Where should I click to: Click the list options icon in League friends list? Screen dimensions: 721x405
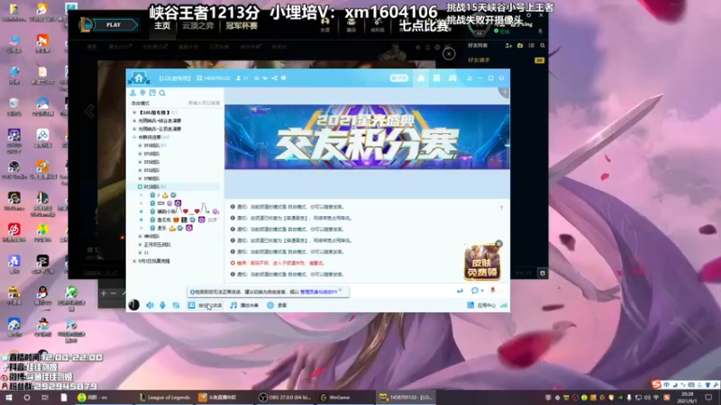(x=532, y=46)
